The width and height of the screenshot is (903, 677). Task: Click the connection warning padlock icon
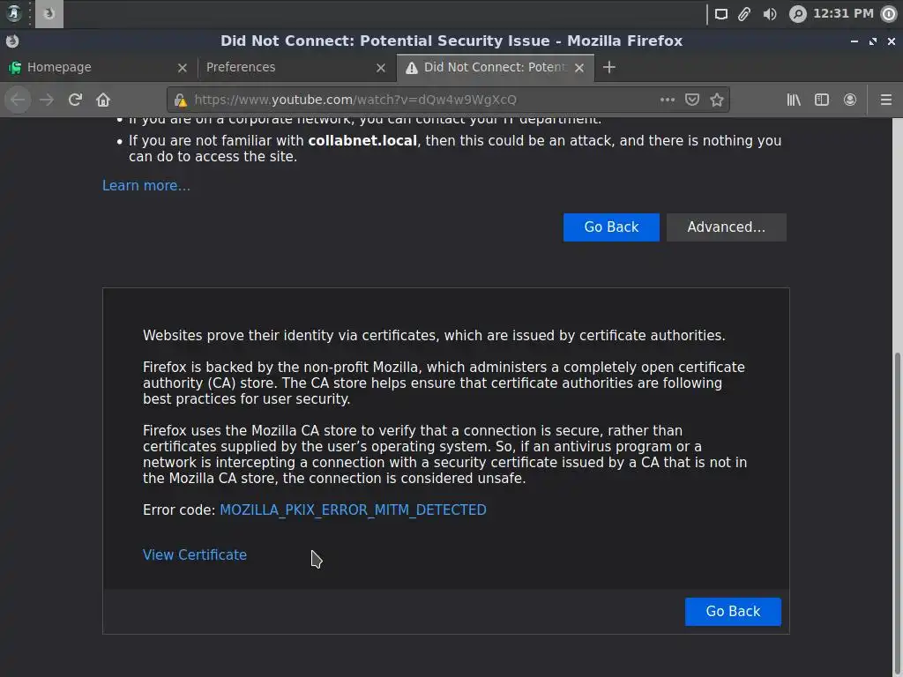point(180,100)
